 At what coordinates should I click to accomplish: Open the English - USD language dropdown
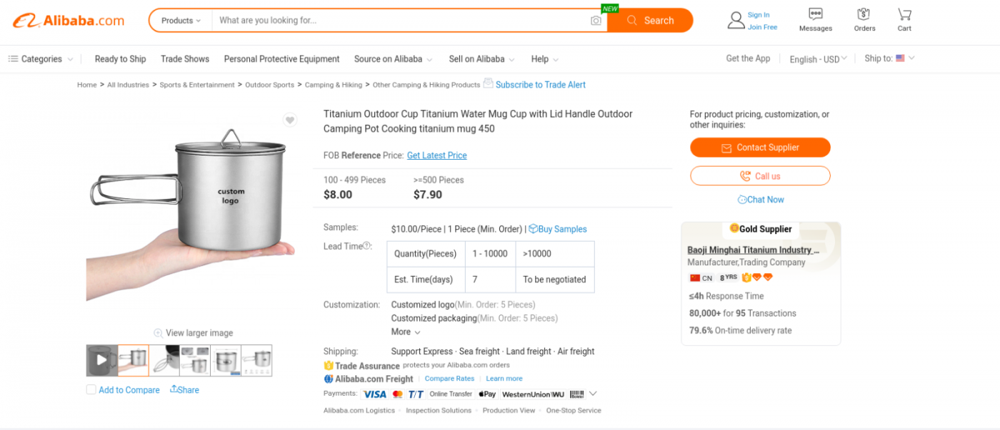[x=818, y=59]
